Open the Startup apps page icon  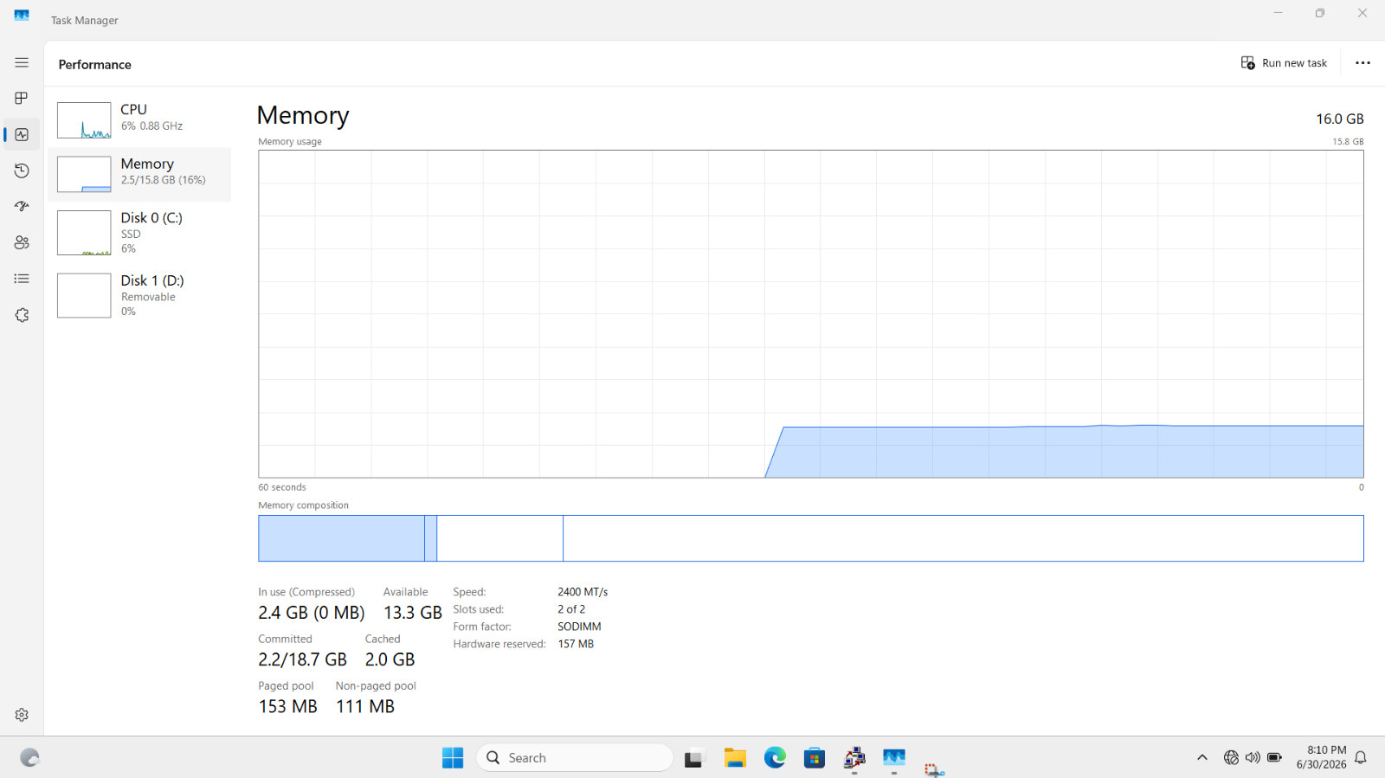[22, 206]
